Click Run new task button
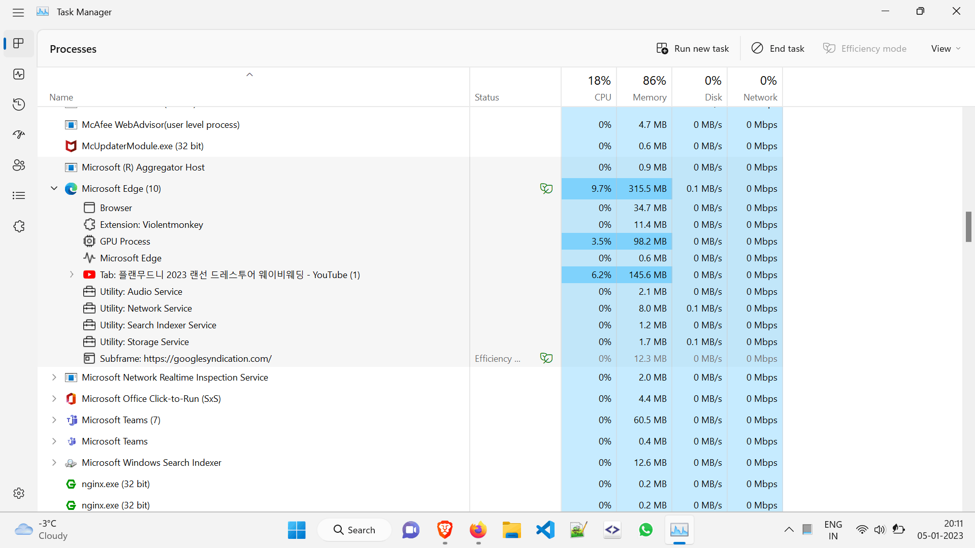 coord(693,49)
